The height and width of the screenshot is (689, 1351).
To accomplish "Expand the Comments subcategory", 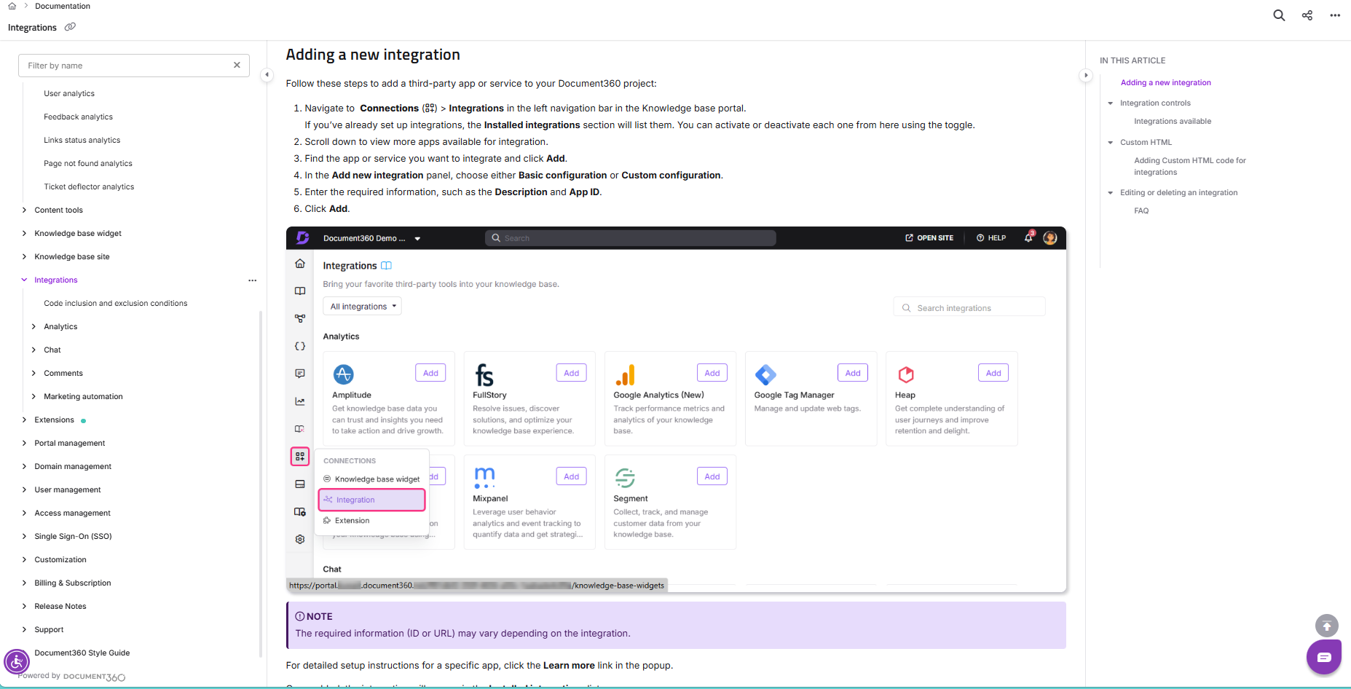I will (34, 373).
